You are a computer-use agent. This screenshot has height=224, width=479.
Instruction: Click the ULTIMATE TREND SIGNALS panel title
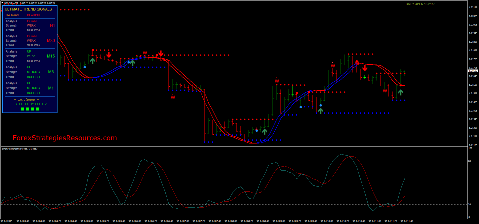[x=28, y=9]
